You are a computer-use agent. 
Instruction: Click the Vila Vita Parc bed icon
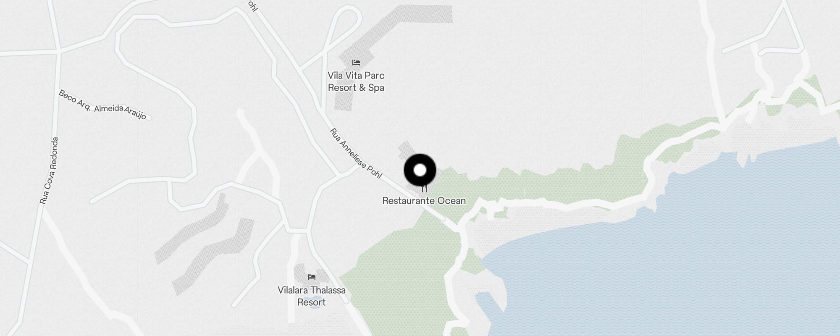click(356, 63)
